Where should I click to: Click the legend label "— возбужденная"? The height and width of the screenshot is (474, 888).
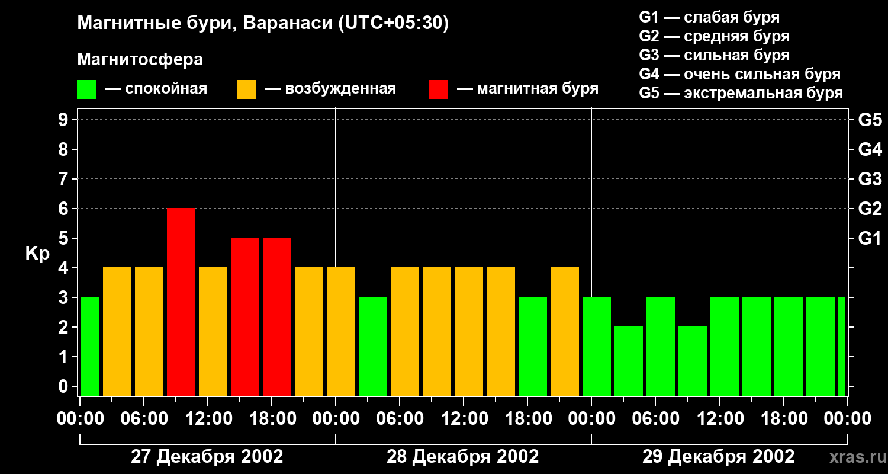[330, 89]
